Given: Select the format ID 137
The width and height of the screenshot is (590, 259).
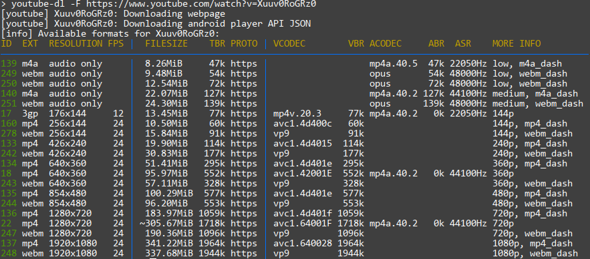Looking at the screenshot, I should [9, 244].
